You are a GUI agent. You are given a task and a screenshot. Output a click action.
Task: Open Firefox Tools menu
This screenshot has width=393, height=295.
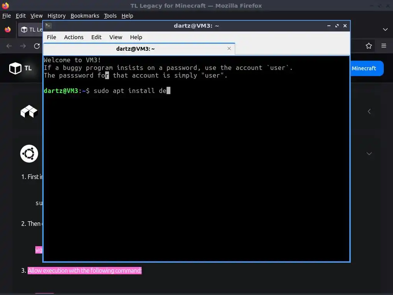(x=110, y=16)
